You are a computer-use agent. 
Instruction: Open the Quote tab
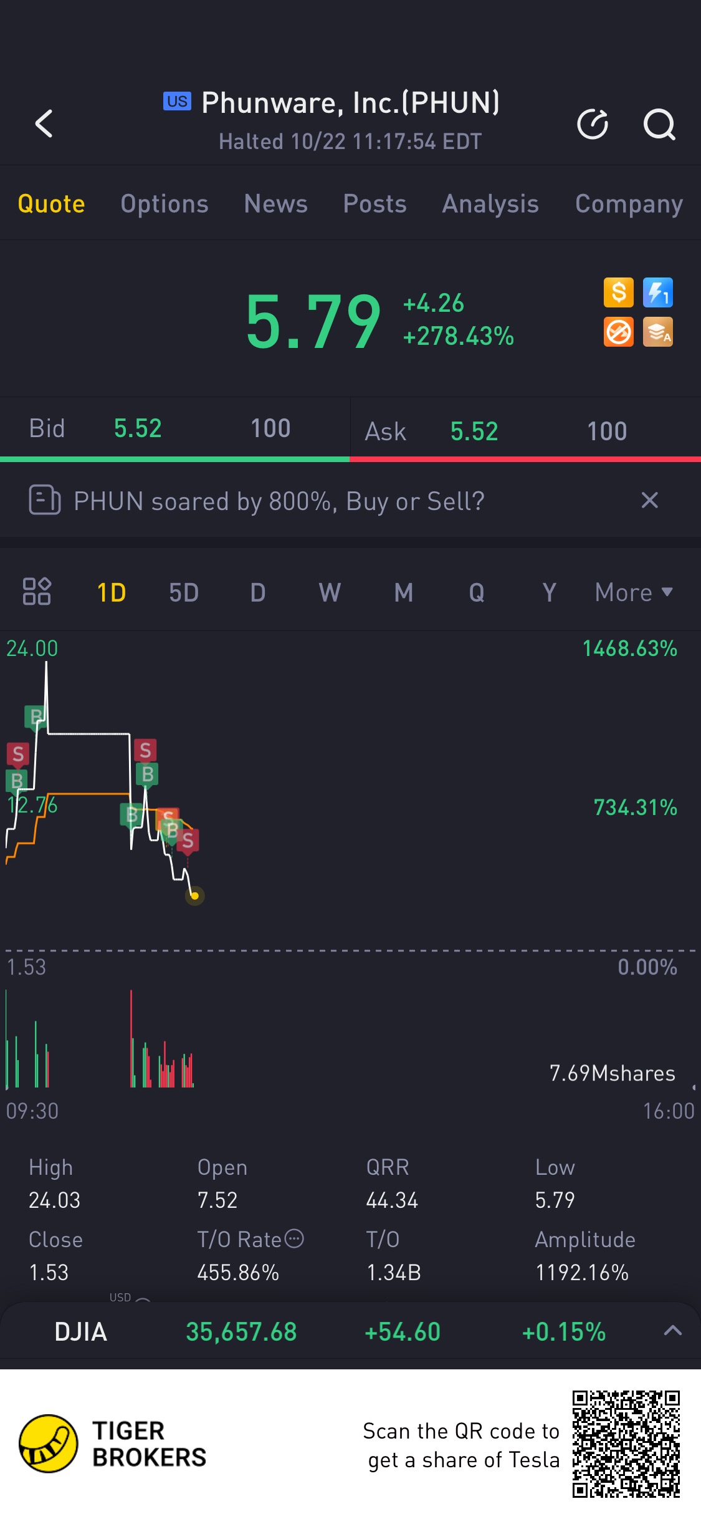[52, 204]
